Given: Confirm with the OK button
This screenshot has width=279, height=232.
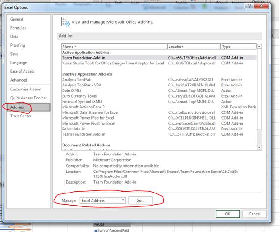Looking at the screenshot, I should [228, 214].
